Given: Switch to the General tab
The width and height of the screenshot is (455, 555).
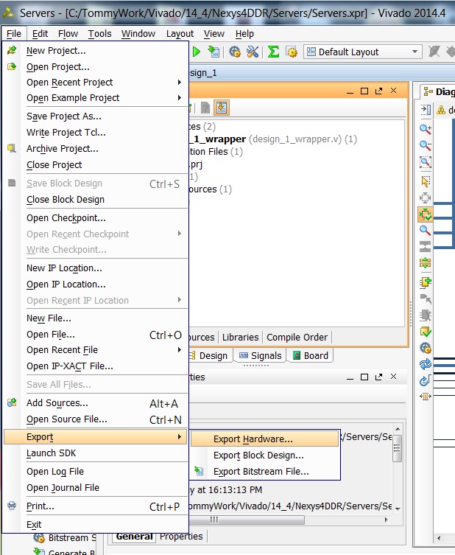Looking at the screenshot, I should (x=134, y=537).
